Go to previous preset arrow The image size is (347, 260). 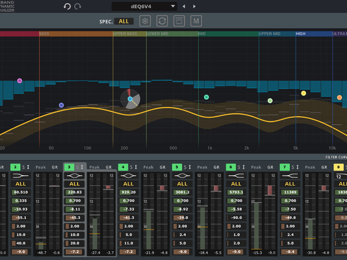click(183, 6)
